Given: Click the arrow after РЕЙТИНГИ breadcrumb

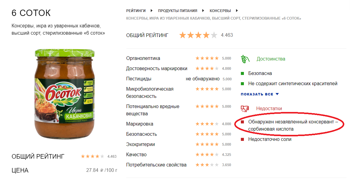Looking at the screenshot, I should click(x=152, y=11).
